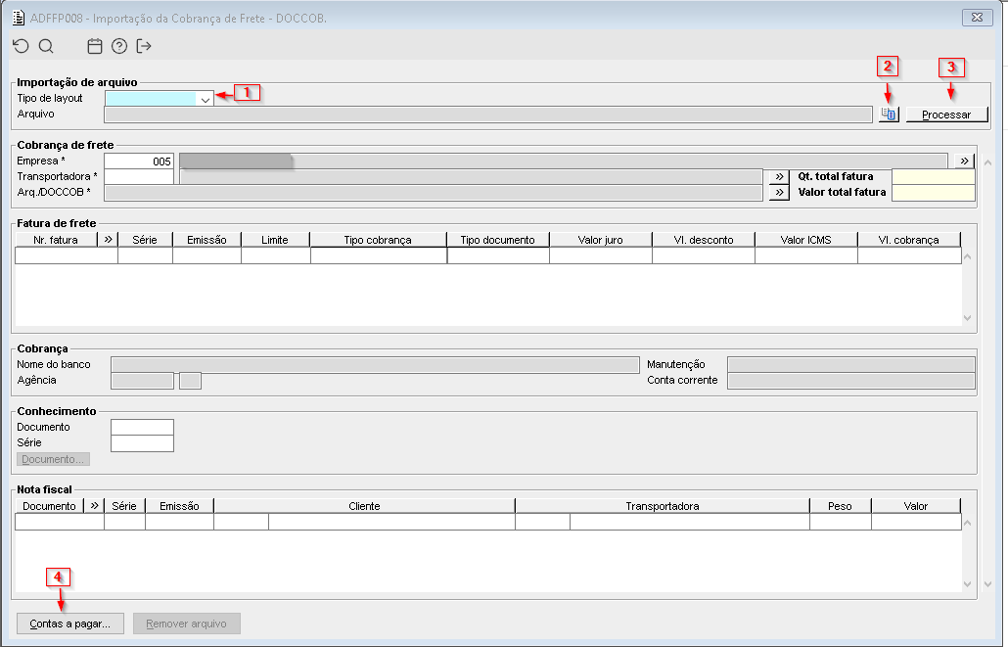The width and height of the screenshot is (1008, 647).
Task: Click the Tipo documento column header
Action: click(x=498, y=240)
